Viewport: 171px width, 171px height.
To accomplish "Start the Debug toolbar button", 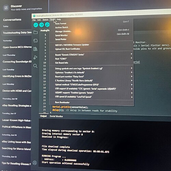I will pos(47,25).
